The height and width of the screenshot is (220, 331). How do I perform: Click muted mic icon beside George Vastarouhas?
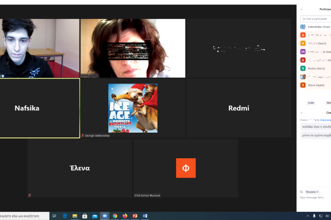pos(83,136)
